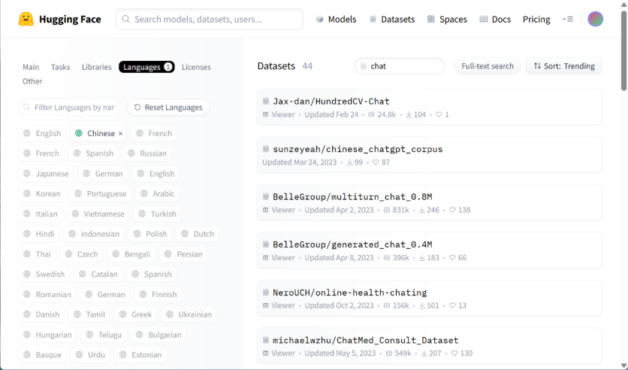
Task: Click the heart icon on BelleGroup/multiturn_chat_0.8M
Action: pos(452,210)
